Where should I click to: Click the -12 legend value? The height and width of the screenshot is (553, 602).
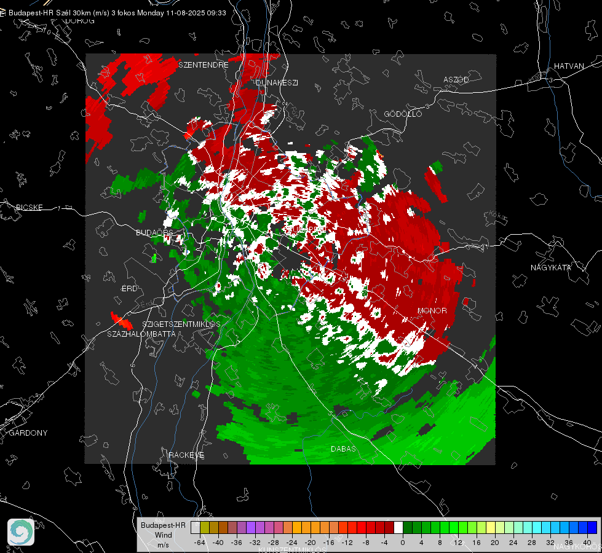coord(347,543)
